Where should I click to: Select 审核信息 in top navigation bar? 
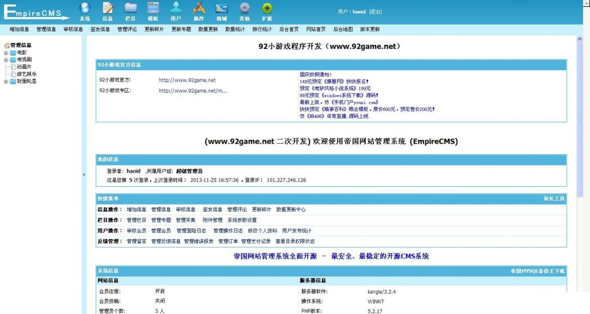pyautogui.click(x=73, y=29)
